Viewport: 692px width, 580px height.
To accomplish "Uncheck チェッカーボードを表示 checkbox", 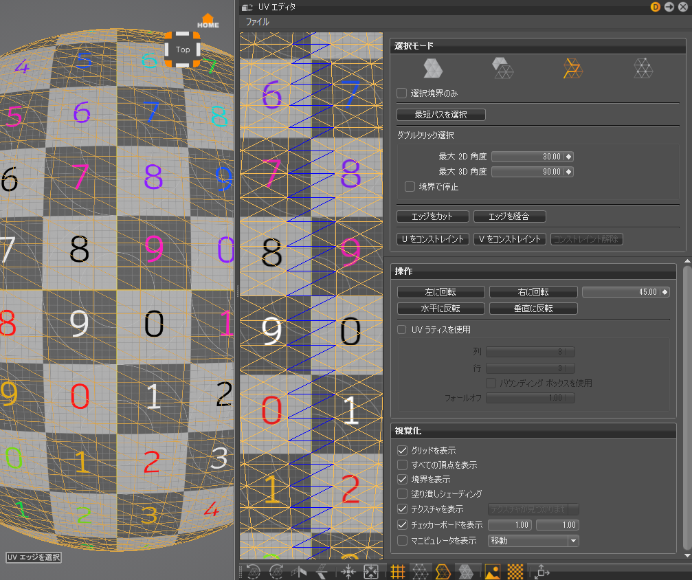I will (402, 525).
